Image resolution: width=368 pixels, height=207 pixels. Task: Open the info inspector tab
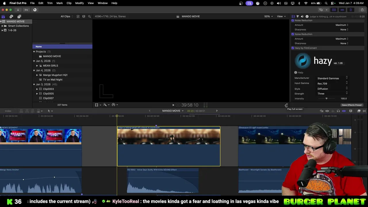pos(307,16)
